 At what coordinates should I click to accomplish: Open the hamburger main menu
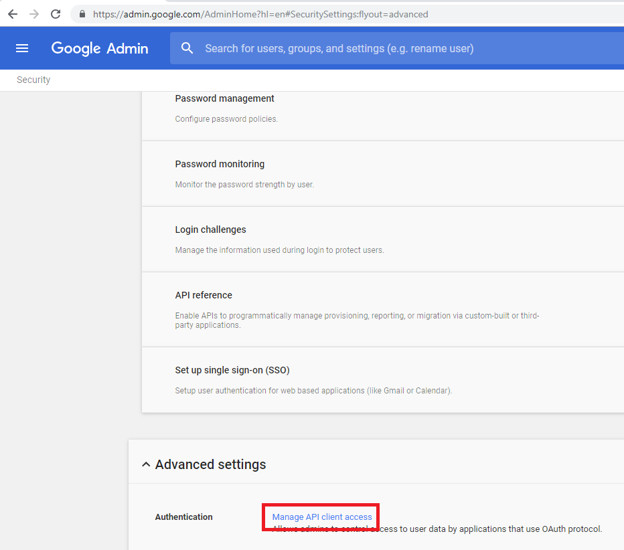(x=22, y=48)
